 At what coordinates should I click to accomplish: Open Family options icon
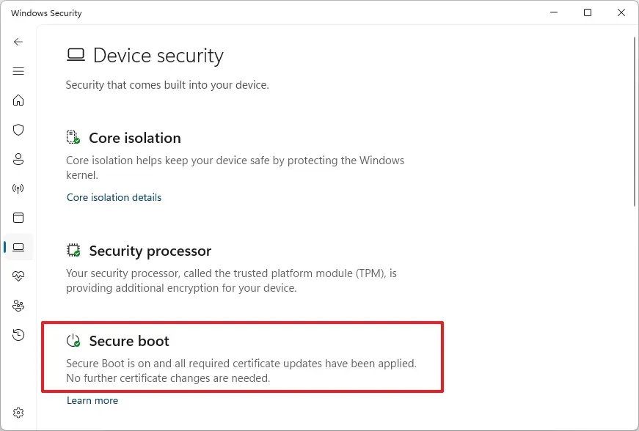(x=18, y=306)
